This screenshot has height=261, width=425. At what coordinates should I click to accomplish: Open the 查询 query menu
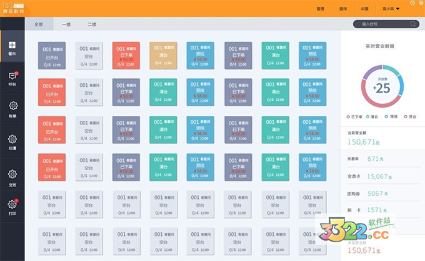[343, 9]
